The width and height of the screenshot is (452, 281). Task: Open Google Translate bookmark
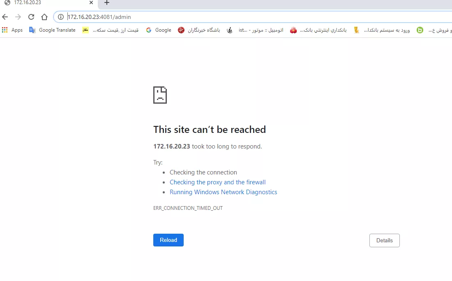pos(52,30)
